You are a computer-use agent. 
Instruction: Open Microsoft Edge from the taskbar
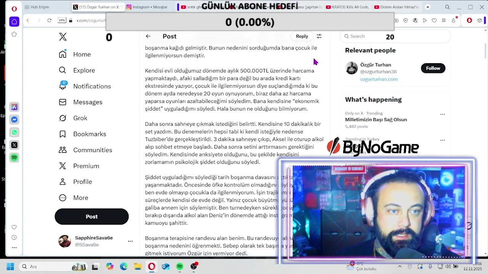pos(124,266)
